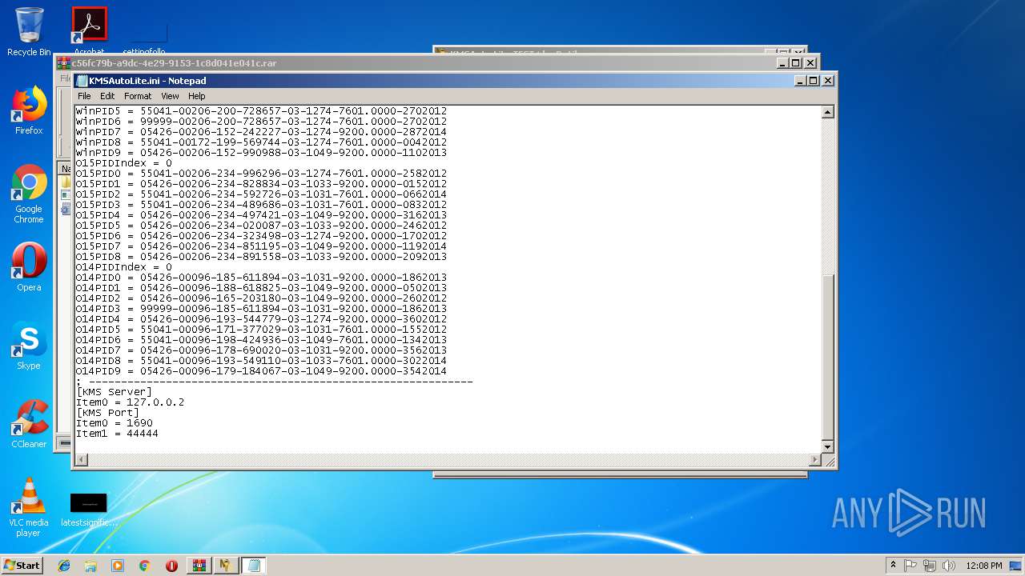Open Skype desktop shortcut

29,346
